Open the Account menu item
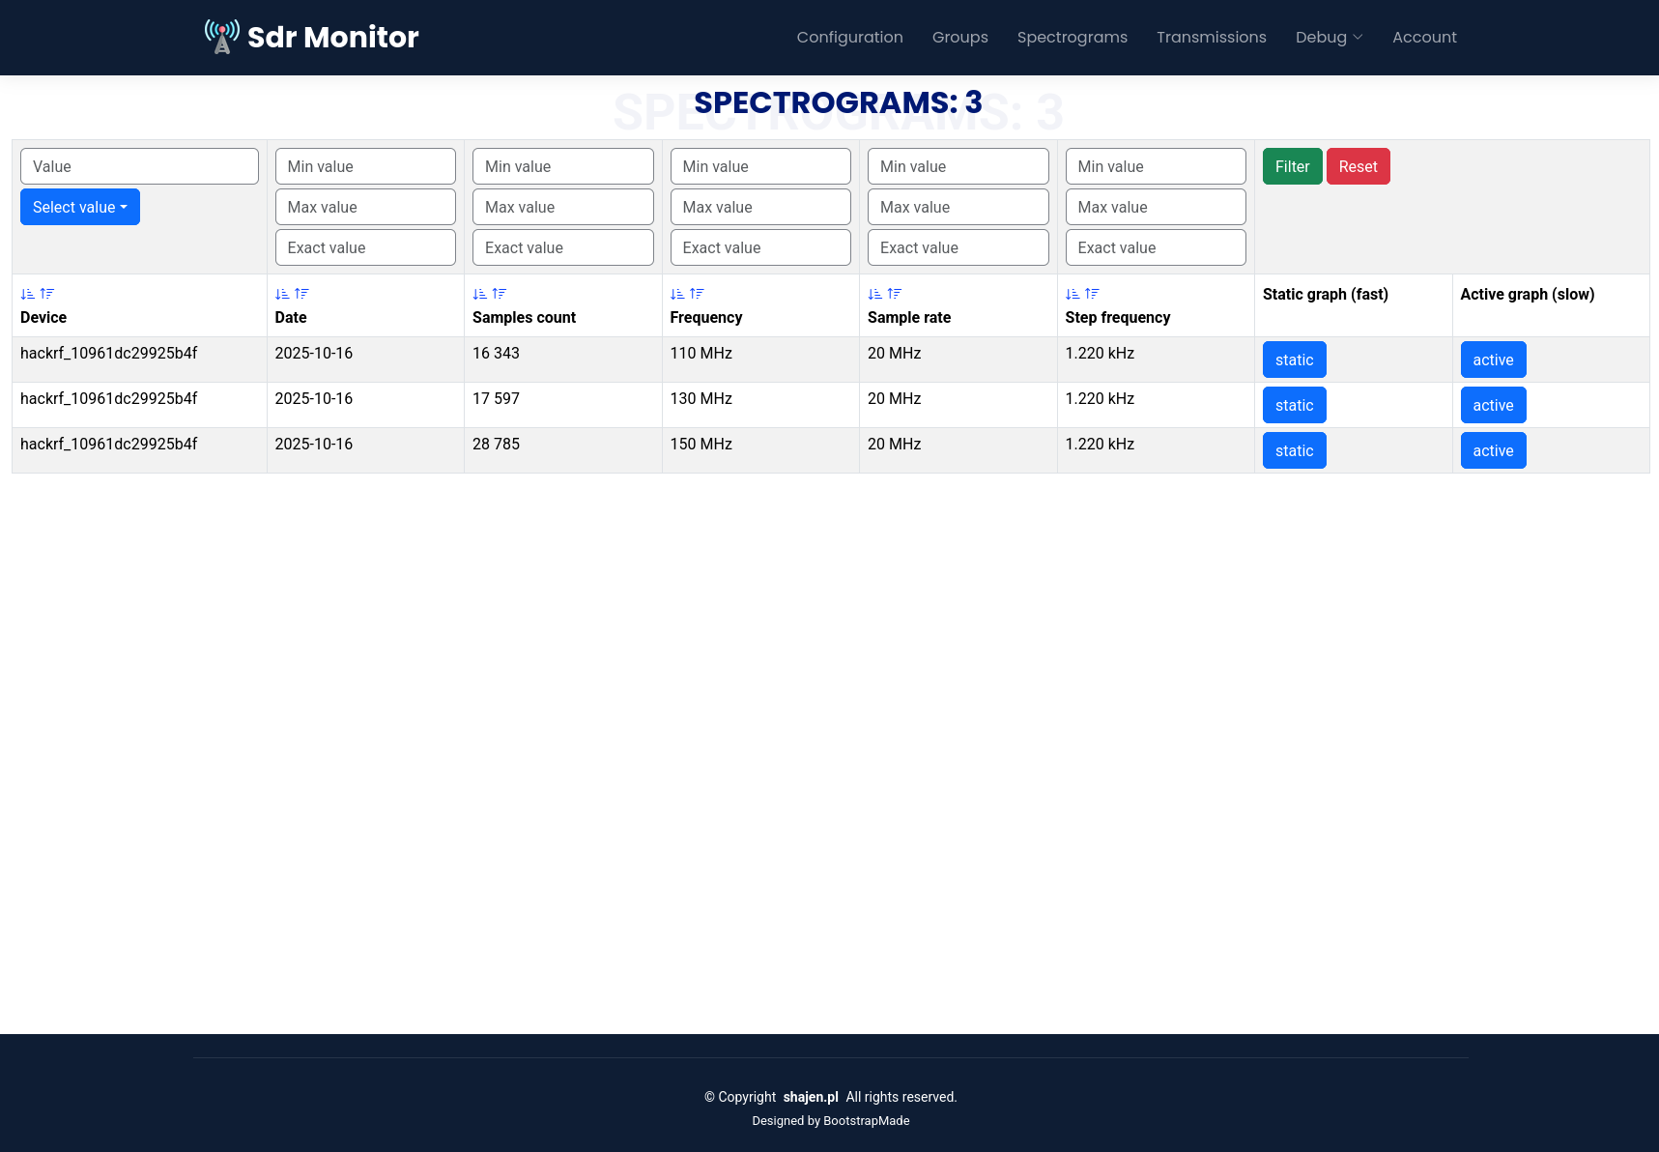The height and width of the screenshot is (1152, 1659). (1424, 37)
